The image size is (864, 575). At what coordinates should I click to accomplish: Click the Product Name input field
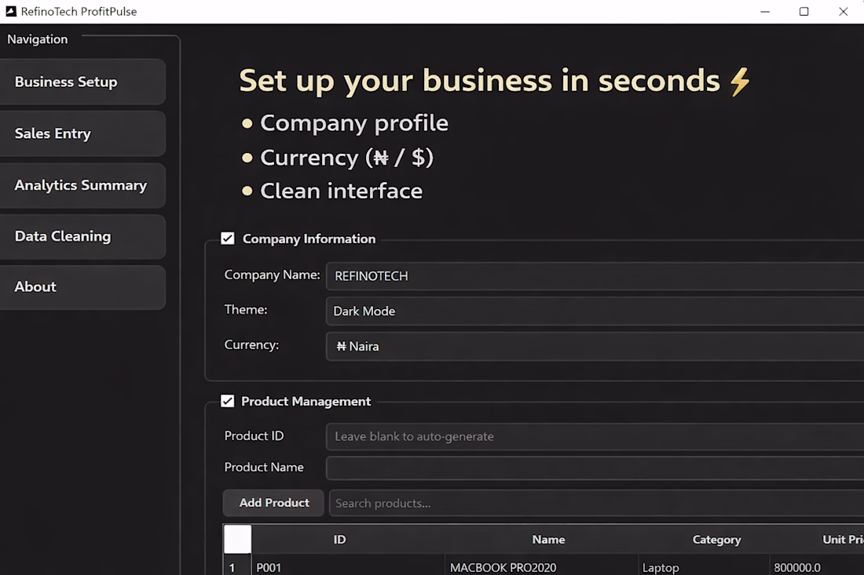click(x=595, y=468)
